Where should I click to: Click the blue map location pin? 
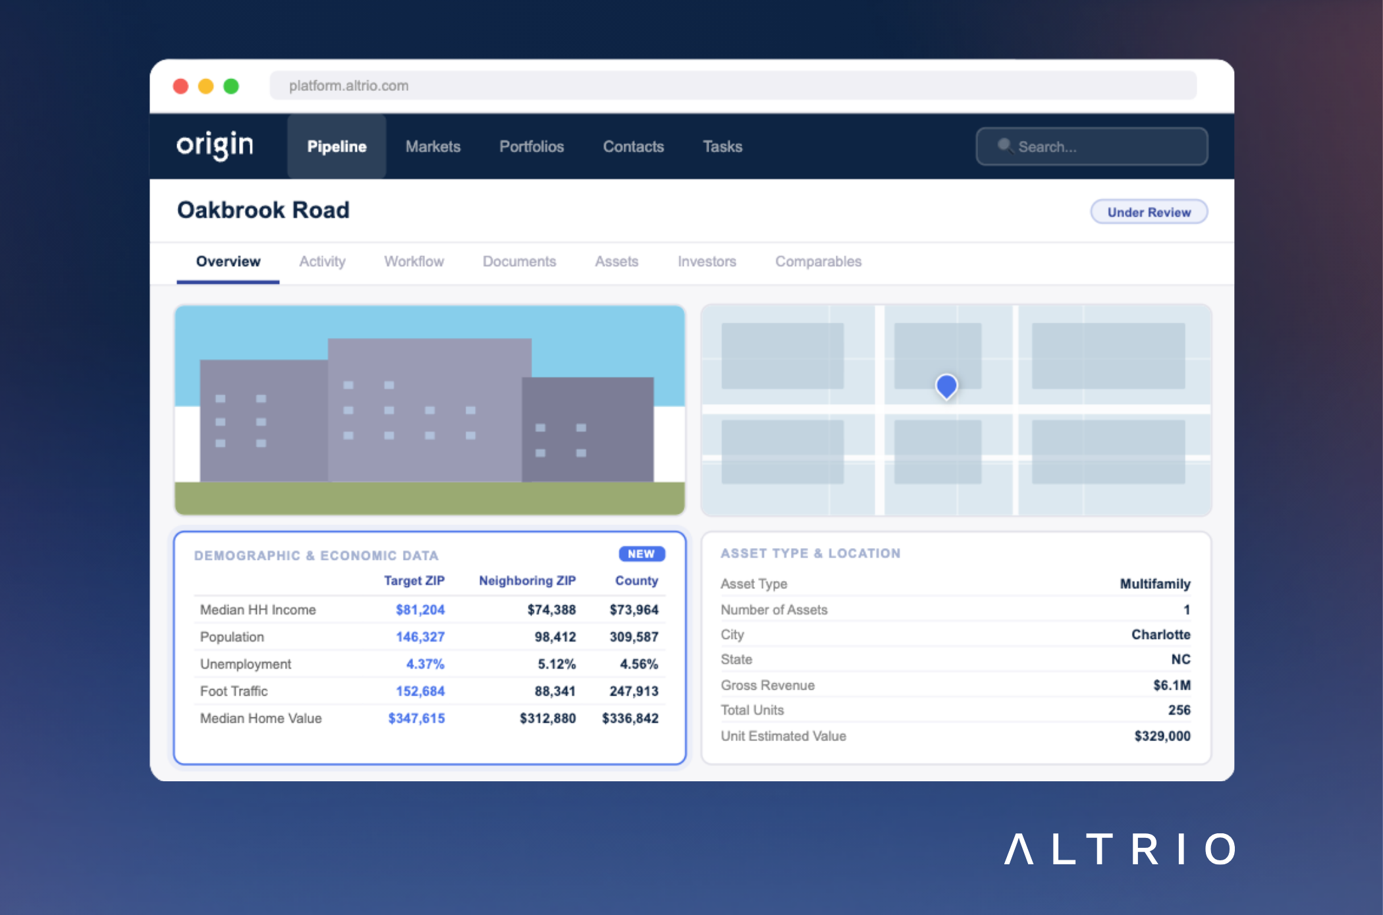coord(946,385)
